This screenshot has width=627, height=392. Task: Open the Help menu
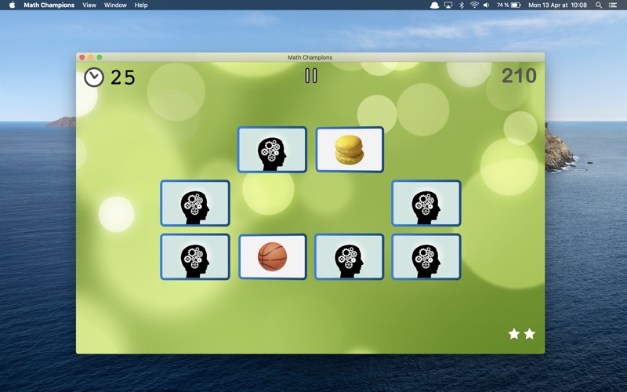tap(141, 5)
